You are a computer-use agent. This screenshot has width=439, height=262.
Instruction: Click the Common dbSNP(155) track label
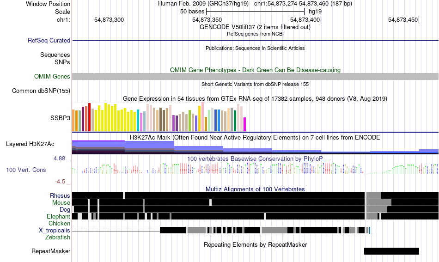point(41,91)
